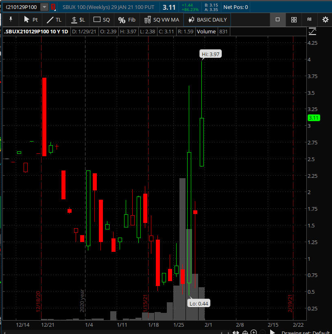Image resolution: width=332 pixels, height=334 pixels.
Task: Click the time axis expand/compress arrows icon
Action: point(236,332)
